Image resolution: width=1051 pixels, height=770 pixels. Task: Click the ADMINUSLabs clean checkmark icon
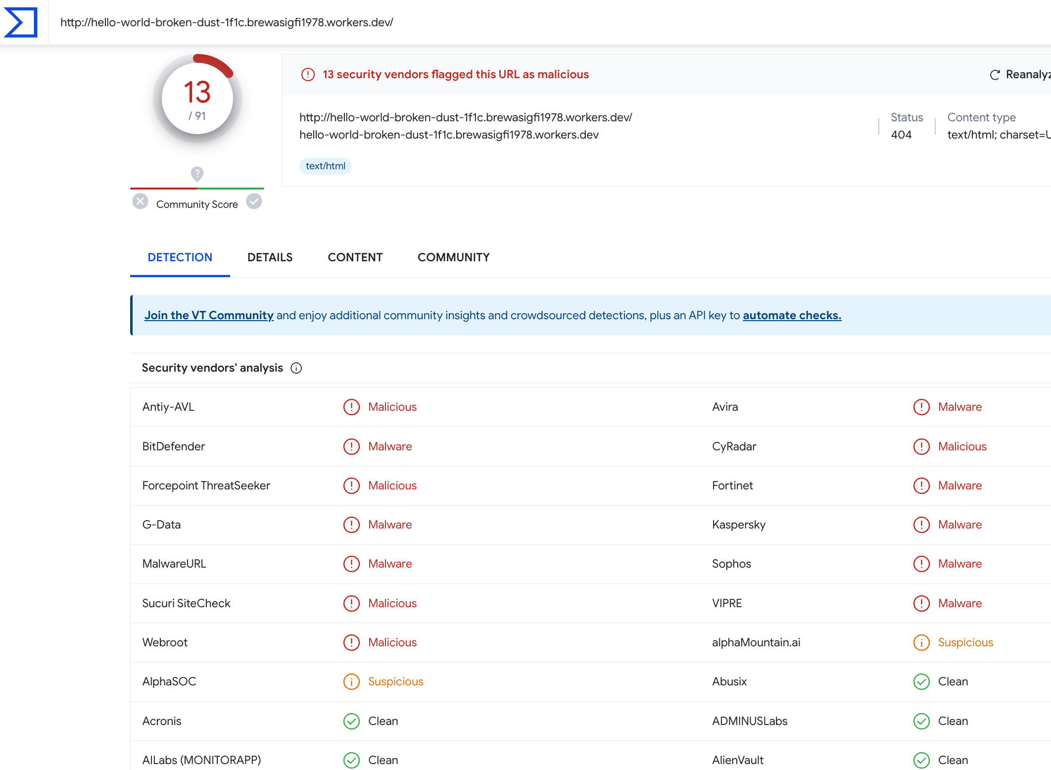click(921, 721)
